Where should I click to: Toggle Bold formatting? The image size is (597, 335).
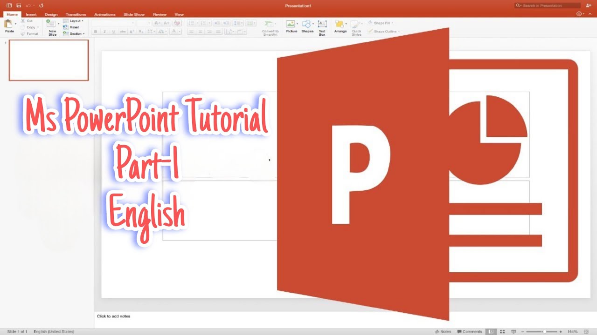[x=96, y=32]
